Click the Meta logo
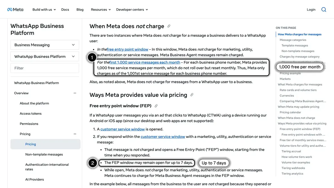Screen dimensions: 334x188 [15, 9]
